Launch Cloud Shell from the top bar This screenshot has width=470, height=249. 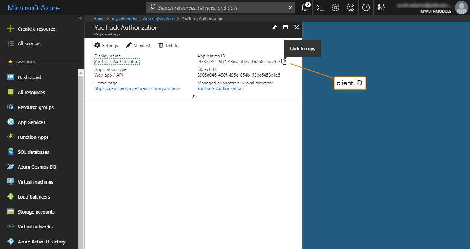(320, 7)
